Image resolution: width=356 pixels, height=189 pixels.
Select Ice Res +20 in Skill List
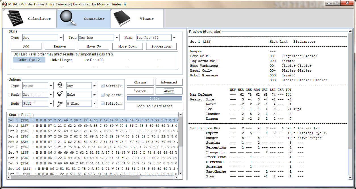click(x=94, y=60)
